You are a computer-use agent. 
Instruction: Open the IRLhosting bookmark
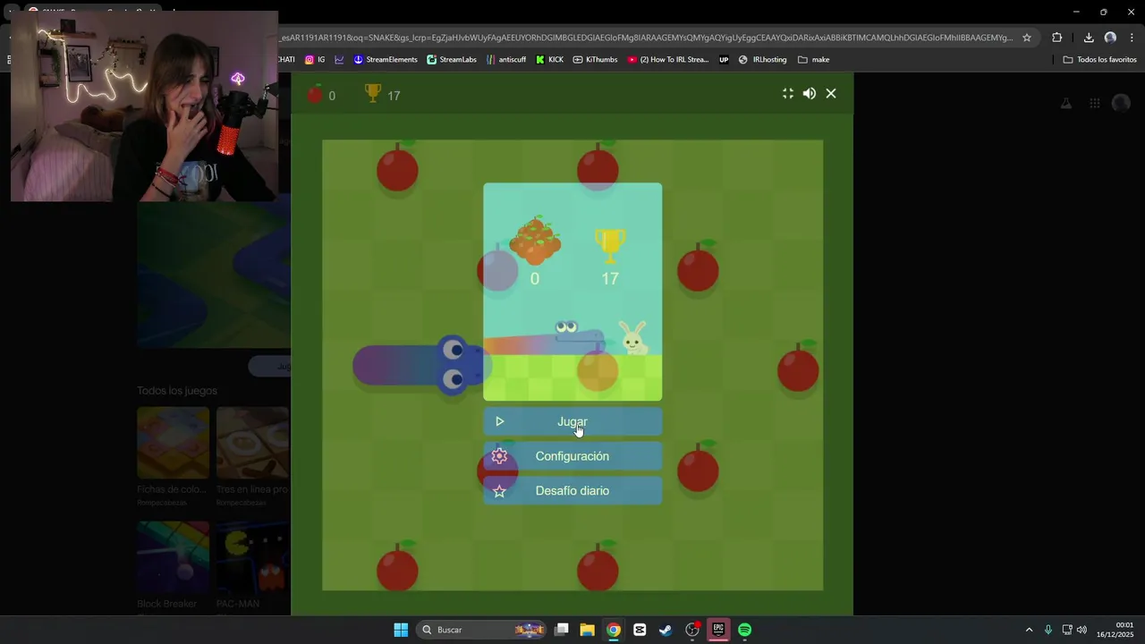pyautogui.click(x=763, y=60)
